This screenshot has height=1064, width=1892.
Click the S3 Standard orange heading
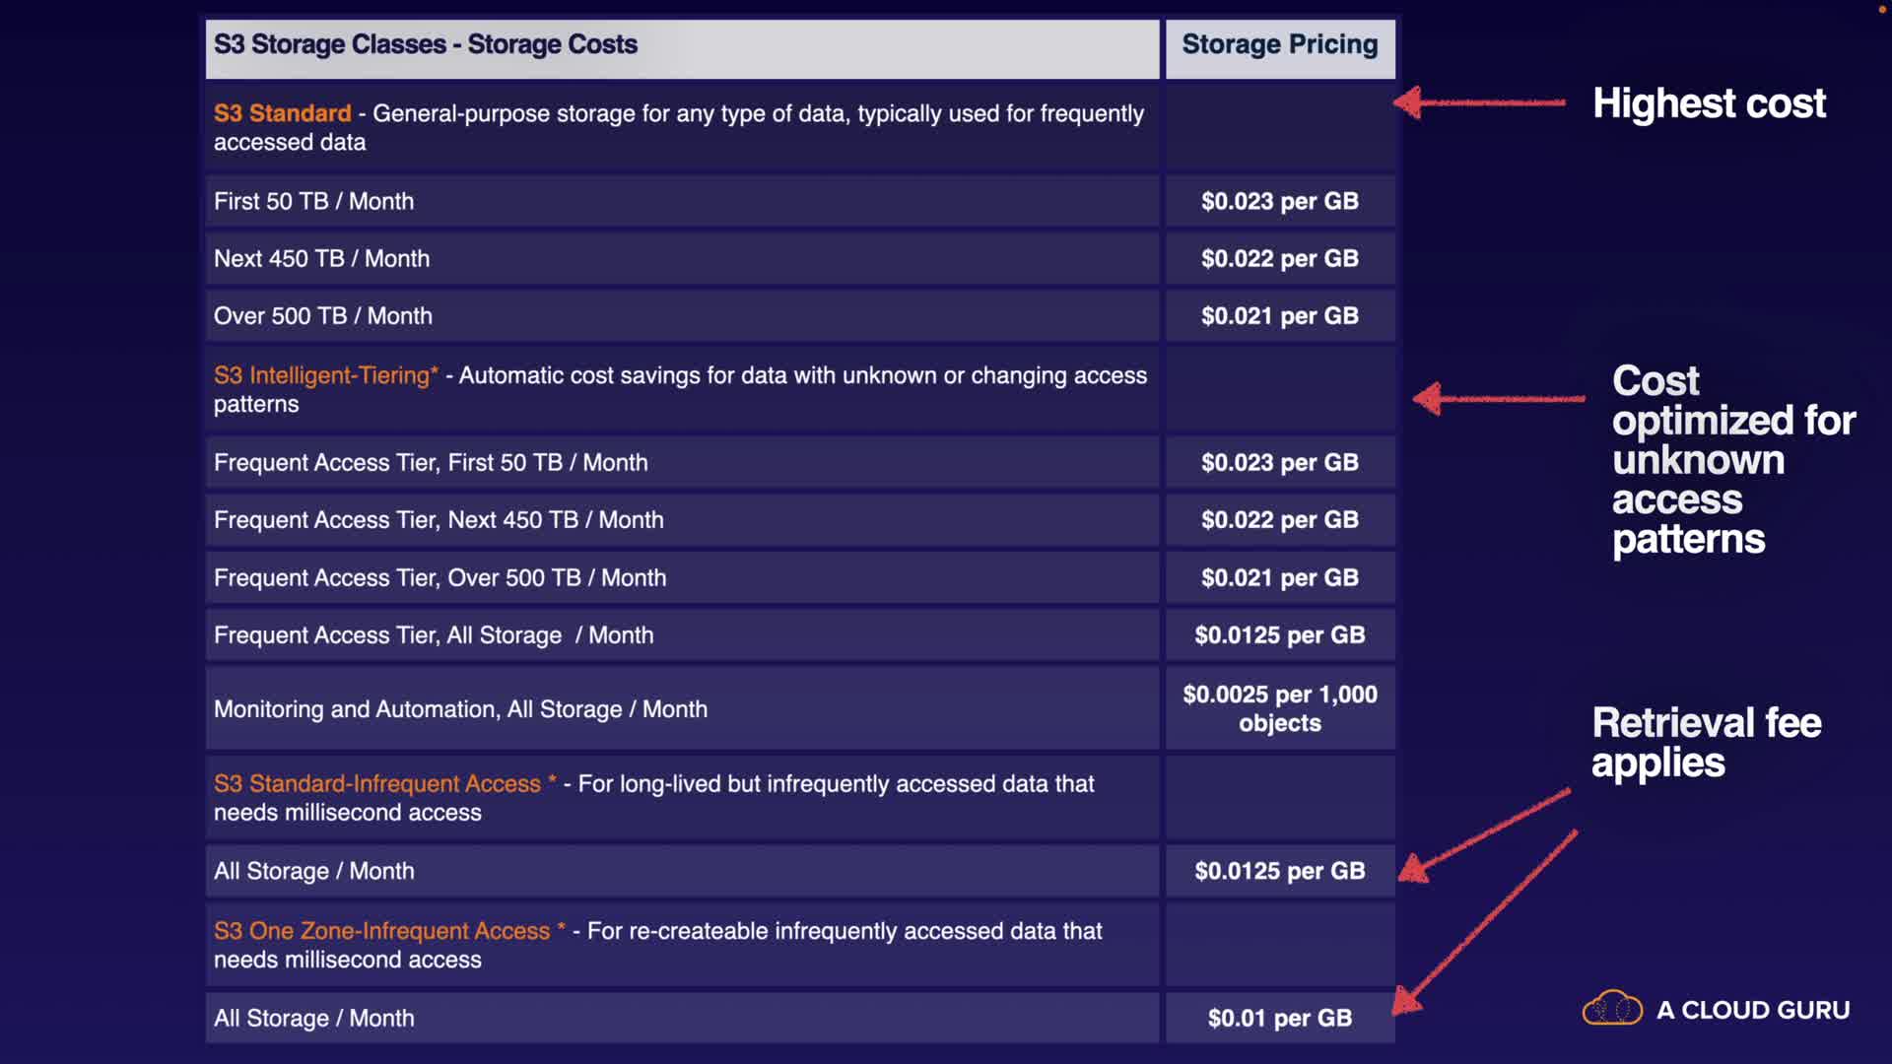(282, 113)
